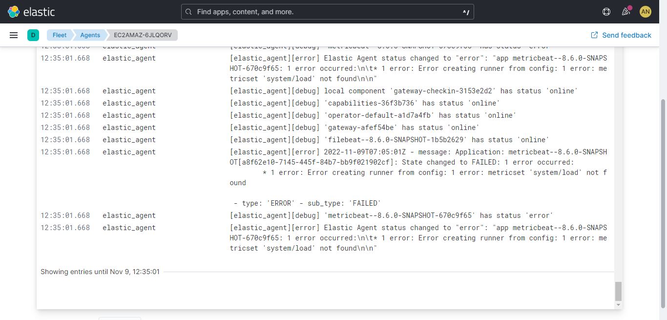This screenshot has width=667, height=320.
Task: Open the help menu life-buoy icon
Action: pos(606,11)
